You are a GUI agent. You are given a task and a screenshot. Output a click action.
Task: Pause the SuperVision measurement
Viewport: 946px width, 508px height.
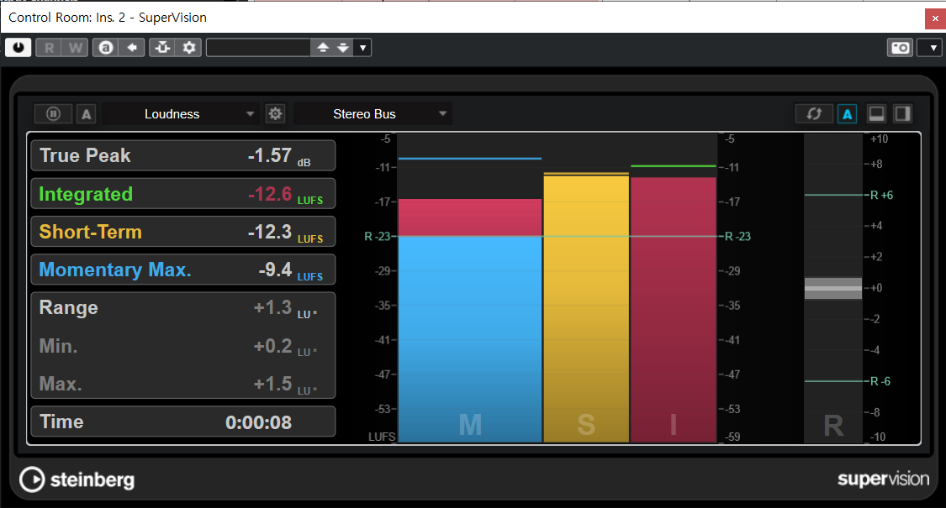point(53,114)
